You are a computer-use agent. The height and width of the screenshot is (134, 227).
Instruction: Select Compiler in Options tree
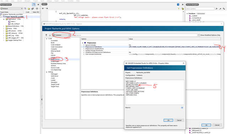[54, 49]
